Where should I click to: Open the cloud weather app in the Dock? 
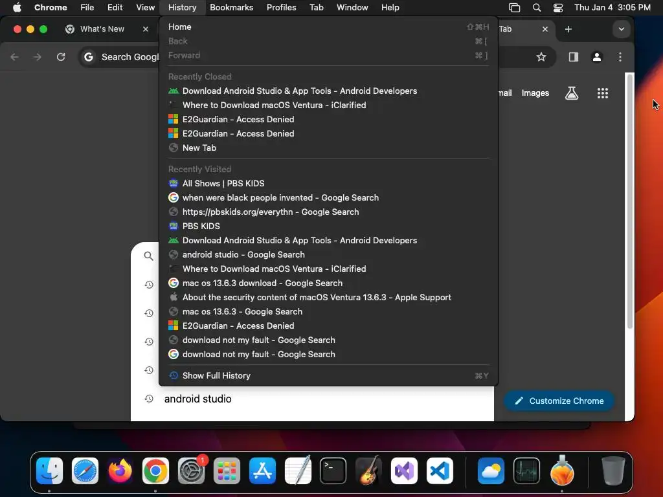[491, 470]
